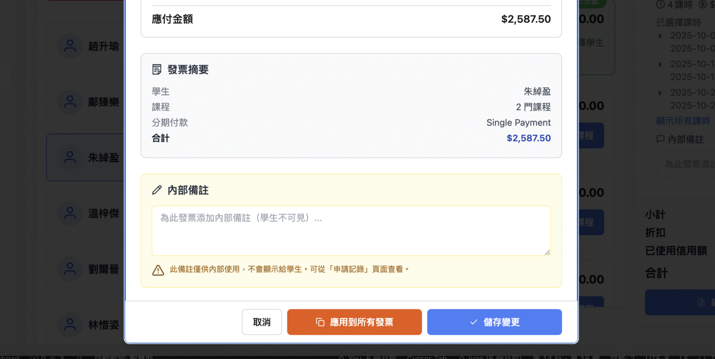This screenshot has height=359, width=715.
Task: Select student 朱綽盈 in the list
Action: 103,158
